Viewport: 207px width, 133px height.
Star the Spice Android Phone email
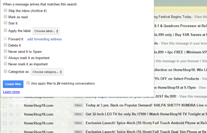coord(11,123)
